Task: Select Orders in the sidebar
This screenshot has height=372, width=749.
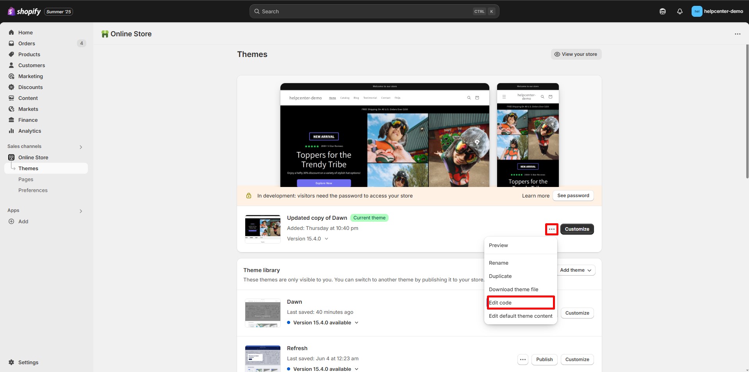Action: point(27,43)
